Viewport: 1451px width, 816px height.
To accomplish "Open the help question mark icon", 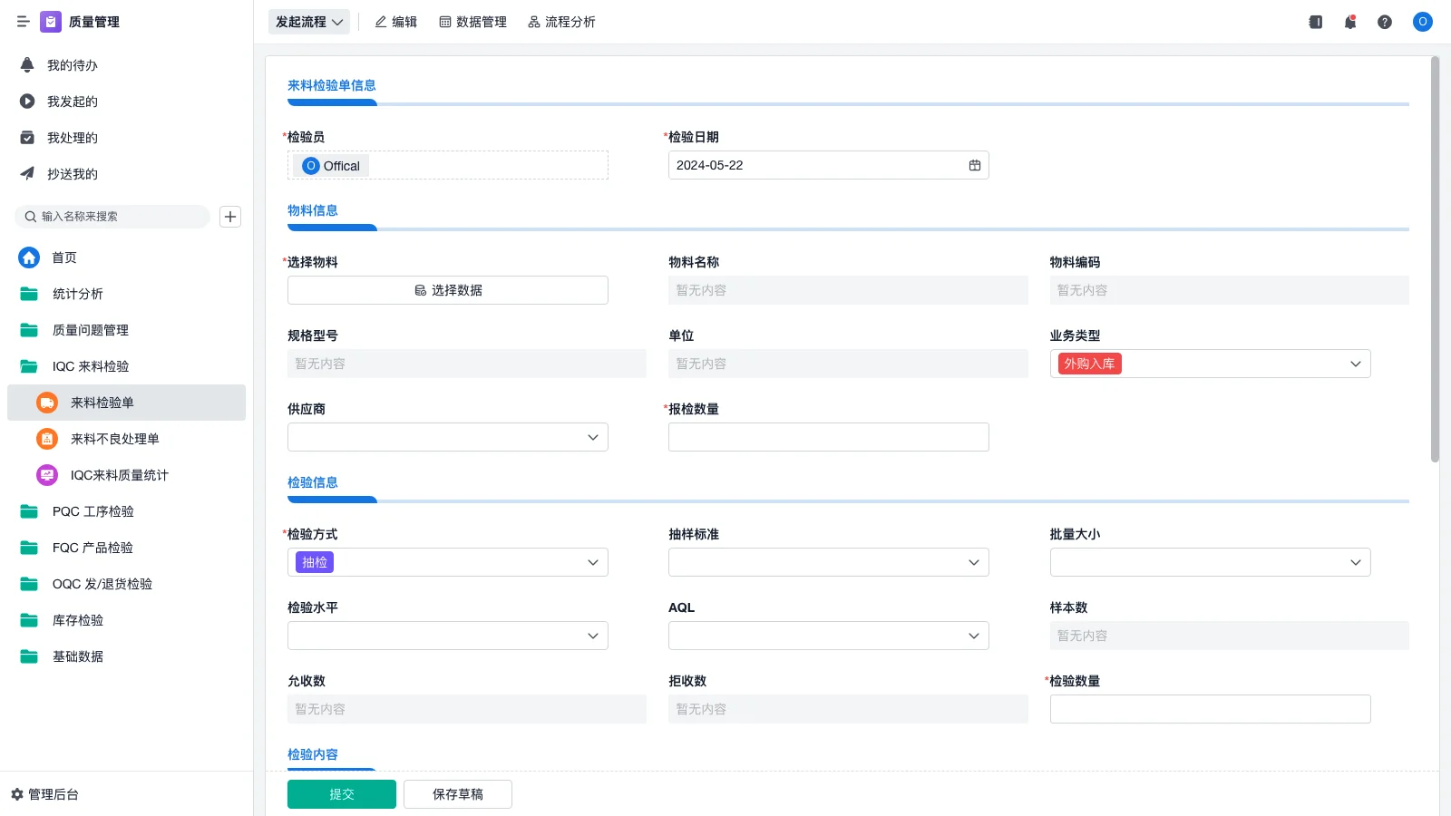I will point(1385,22).
